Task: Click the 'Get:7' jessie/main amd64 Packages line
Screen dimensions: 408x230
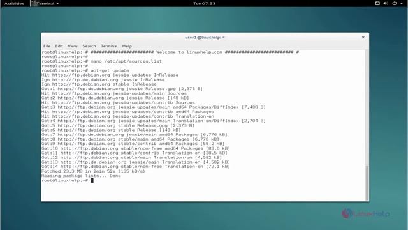Action: [x=135, y=135]
